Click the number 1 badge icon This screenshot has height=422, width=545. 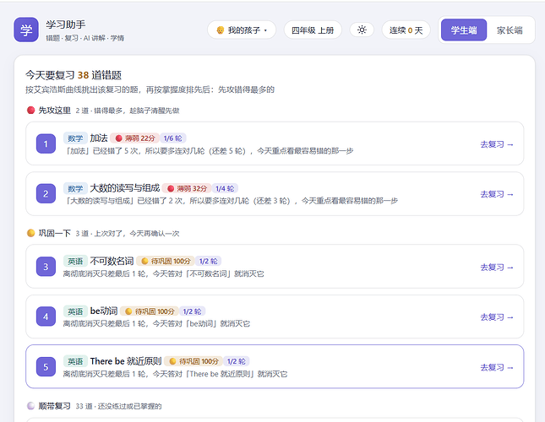click(46, 143)
